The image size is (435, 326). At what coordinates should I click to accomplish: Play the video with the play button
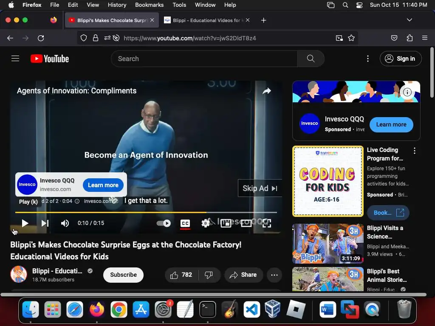[x=25, y=223]
